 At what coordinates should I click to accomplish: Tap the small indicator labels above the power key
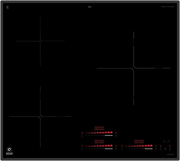pyautogui.click(x=166, y=141)
